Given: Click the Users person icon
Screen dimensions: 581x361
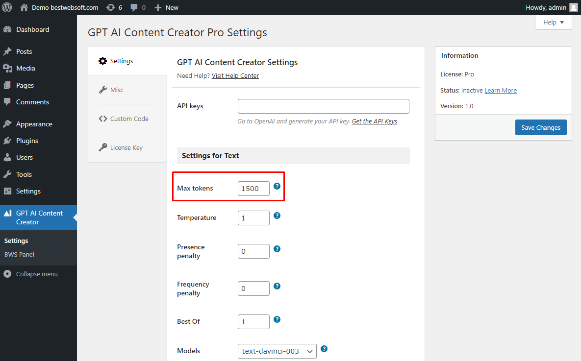Looking at the screenshot, I should click(x=7, y=157).
